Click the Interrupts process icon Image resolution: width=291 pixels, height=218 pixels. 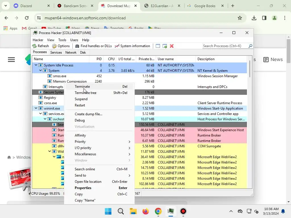[45, 87]
